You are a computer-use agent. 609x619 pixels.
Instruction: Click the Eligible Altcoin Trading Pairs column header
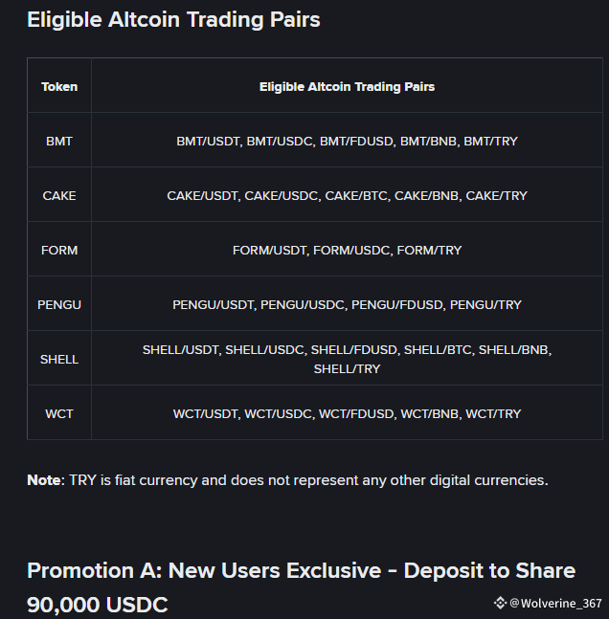tap(347, 86)
